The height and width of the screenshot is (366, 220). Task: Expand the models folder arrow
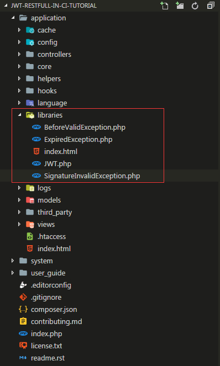19,200
